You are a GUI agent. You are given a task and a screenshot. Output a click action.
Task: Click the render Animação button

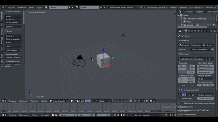(x=196, y=45)
